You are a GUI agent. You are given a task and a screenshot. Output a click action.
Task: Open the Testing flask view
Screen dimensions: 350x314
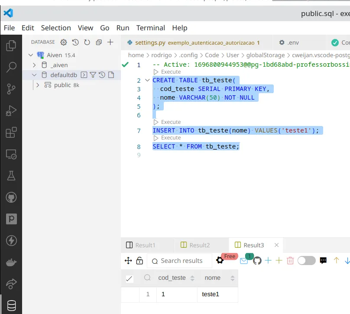click(x=11, y=176)
